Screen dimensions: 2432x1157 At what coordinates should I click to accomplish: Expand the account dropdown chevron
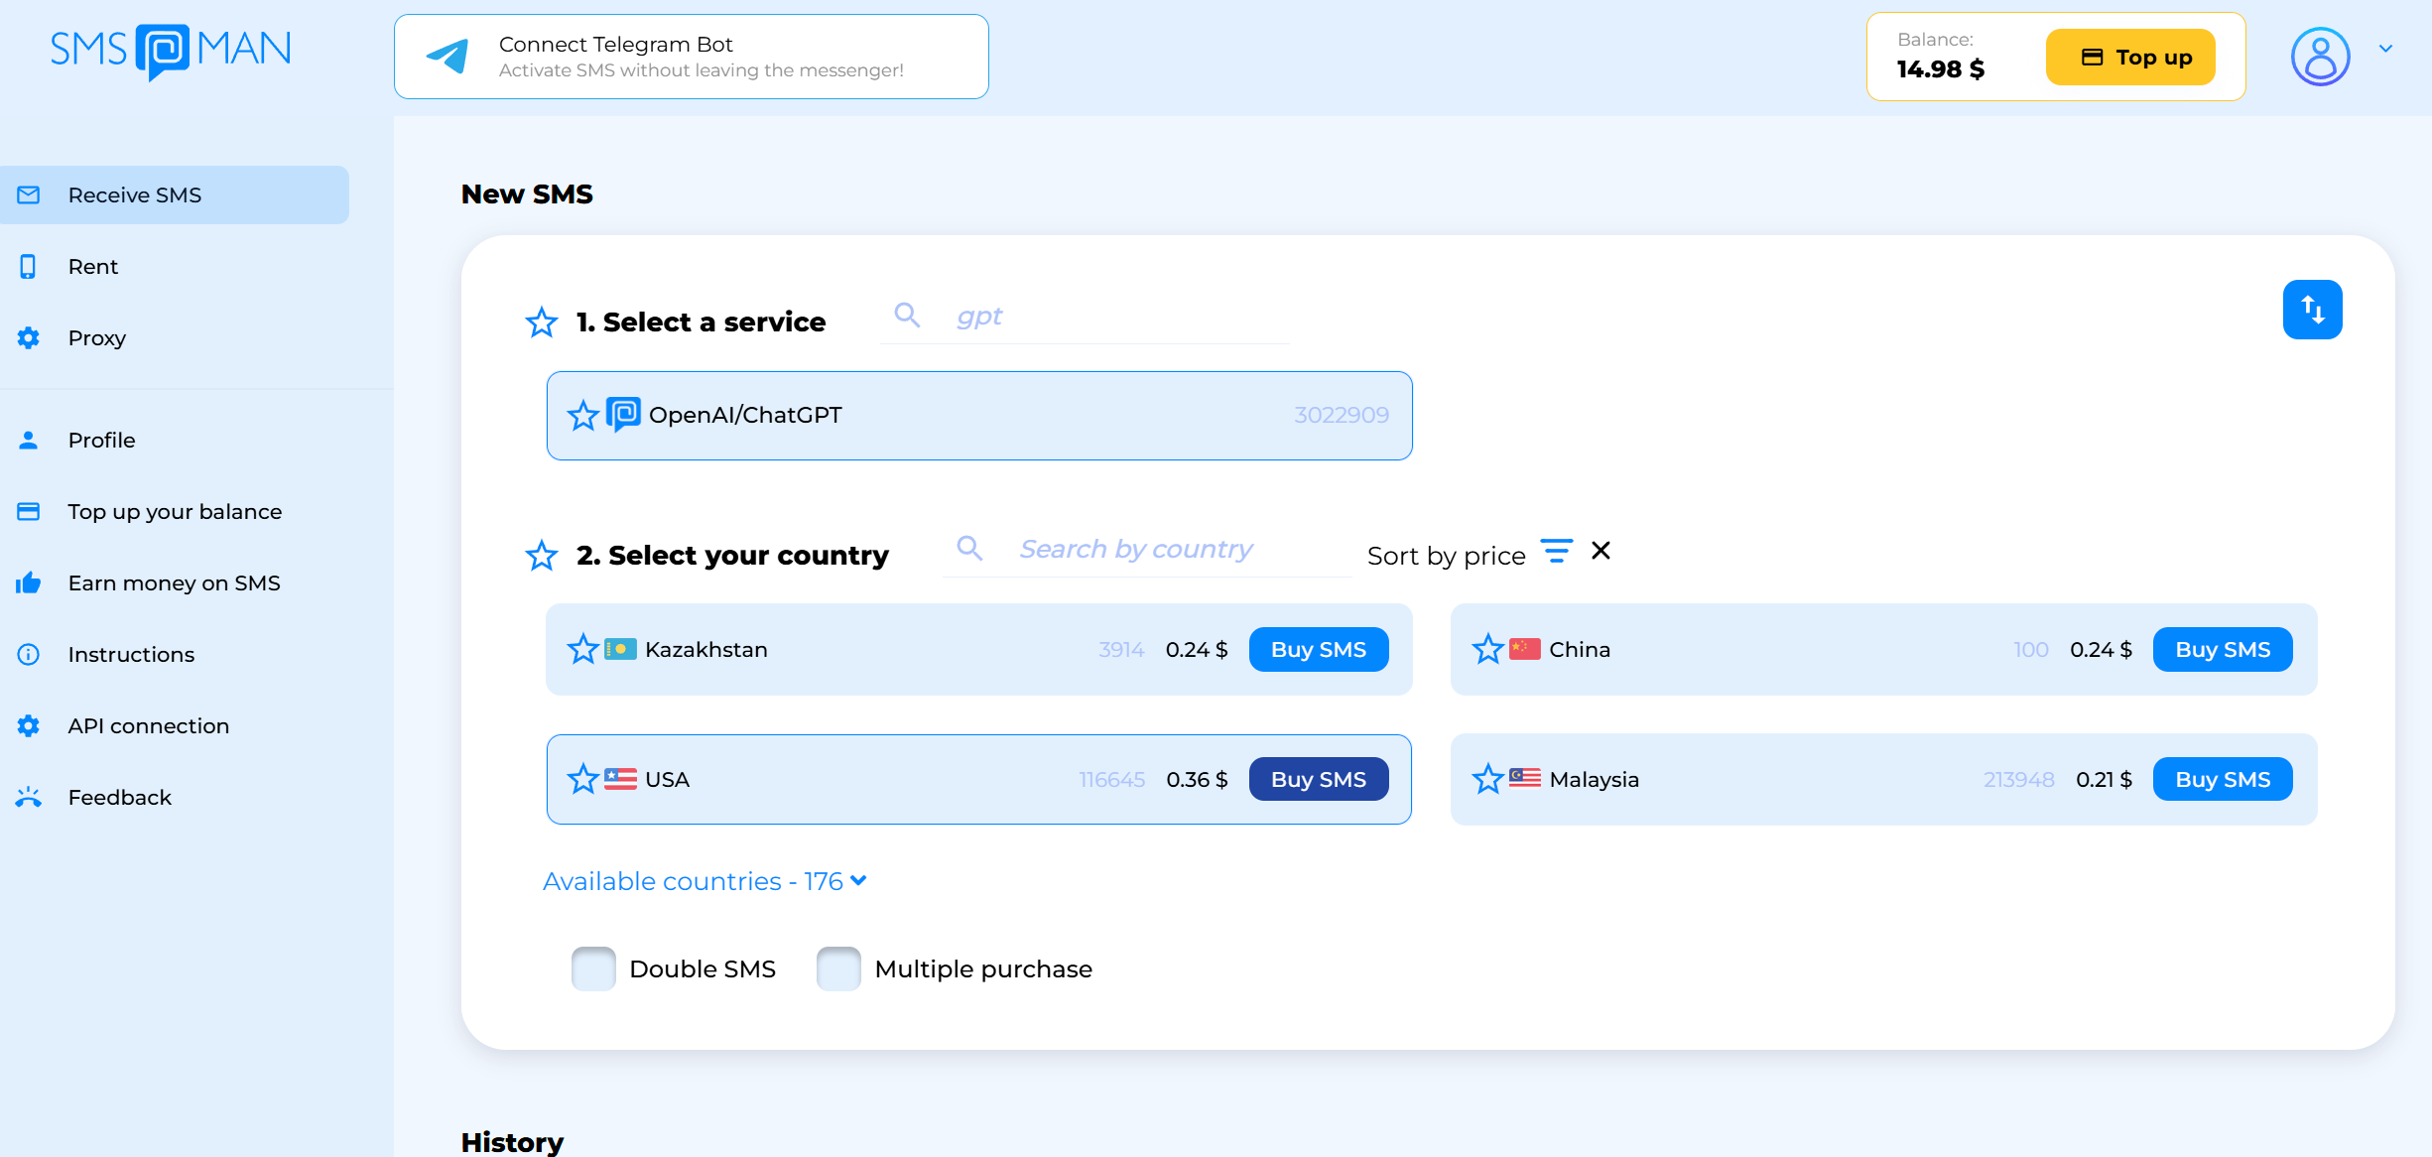pyautogui.click(x=2385, y=49)
